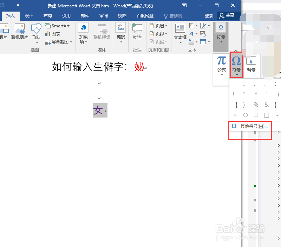Insert the right parenthesis ) symbol
This screenshot has width=281, height=247.
pyautogui.click(x=244, y=105)
